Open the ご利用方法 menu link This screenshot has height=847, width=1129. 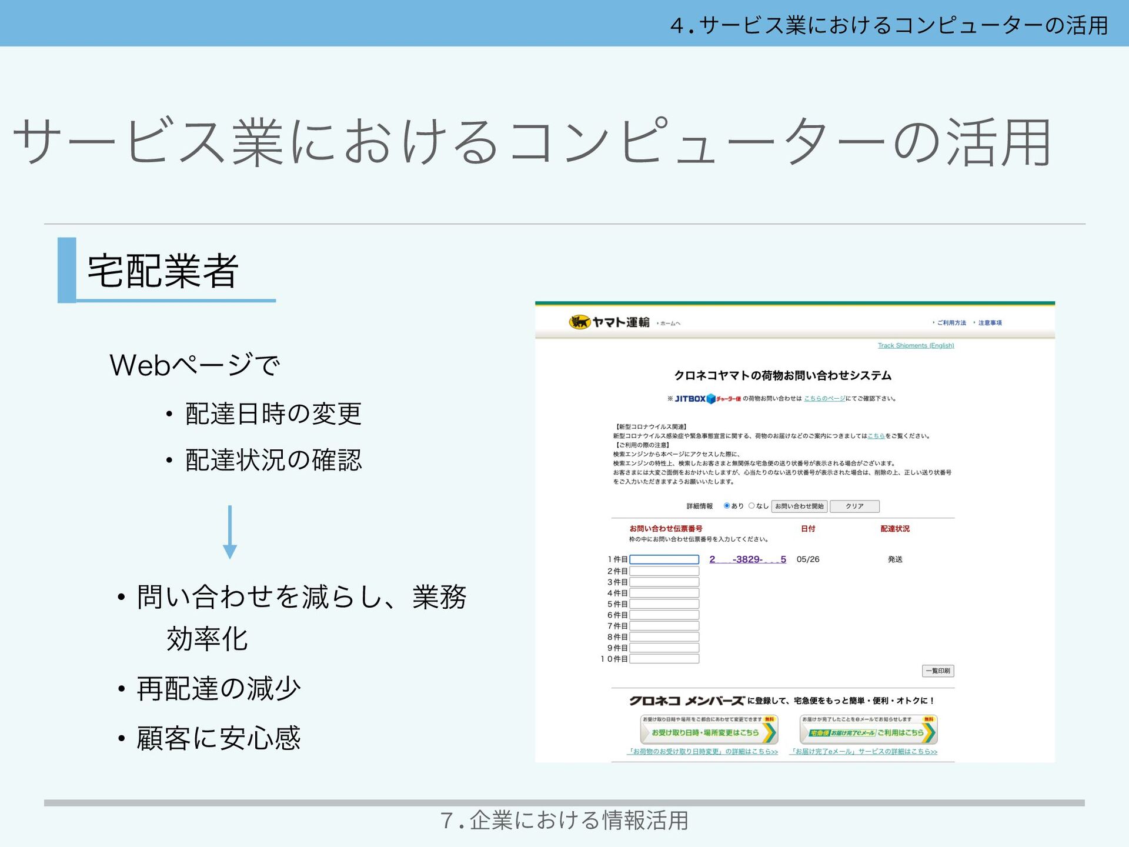tap(951, 323)
